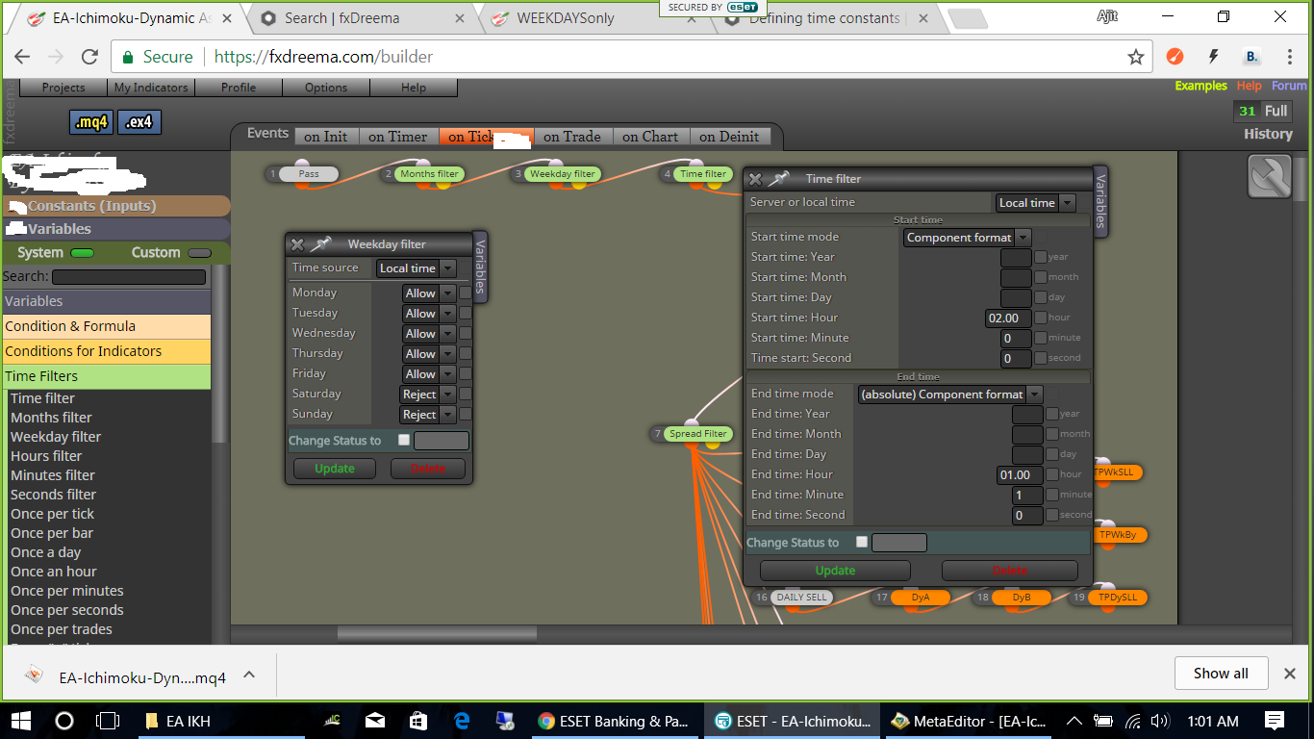The height and width of the screenshot is (739, 1314).
Task: Close the downloads bar
Action: tap(1290, 674)
